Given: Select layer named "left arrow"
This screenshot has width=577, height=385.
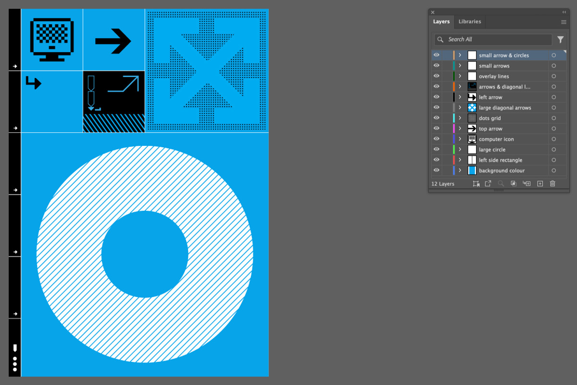Looking at the screenshot, I should pyautogui.click(x=490, y=97).
